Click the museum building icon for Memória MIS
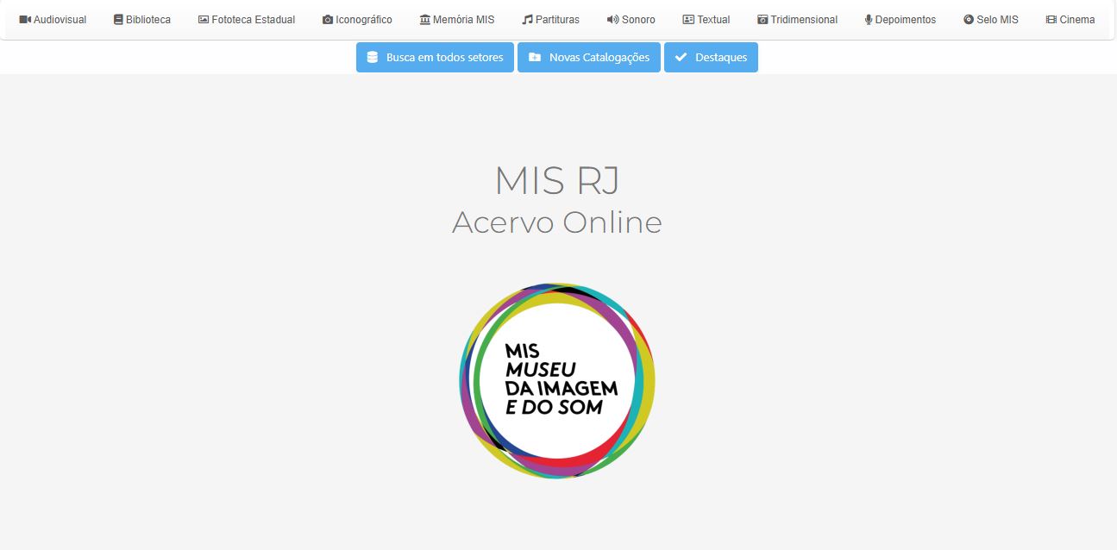This screenshot has height=550, width=1117. coord(424,19)
